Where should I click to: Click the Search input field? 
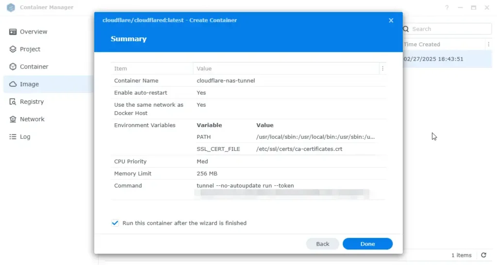point(447,29)
